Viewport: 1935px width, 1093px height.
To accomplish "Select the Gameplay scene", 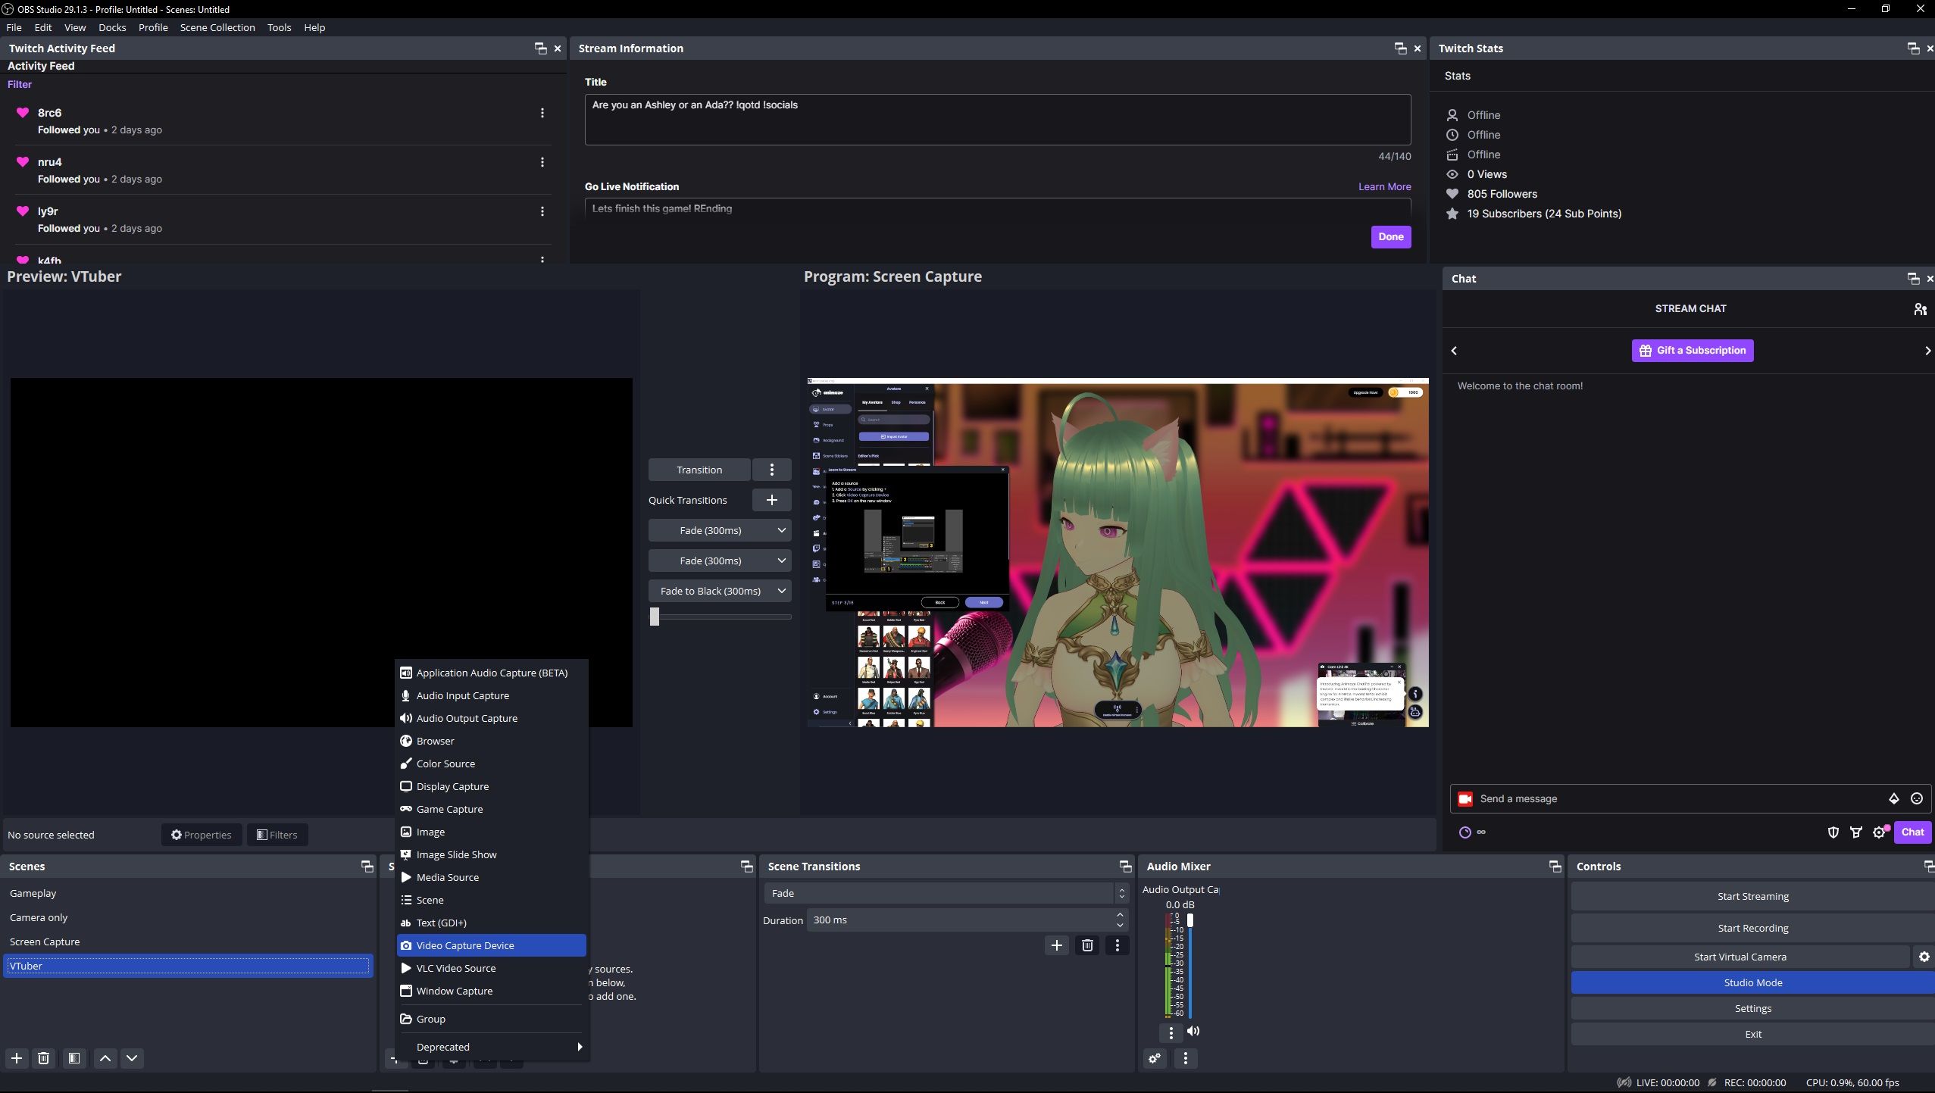I will (x=33, y=892).
